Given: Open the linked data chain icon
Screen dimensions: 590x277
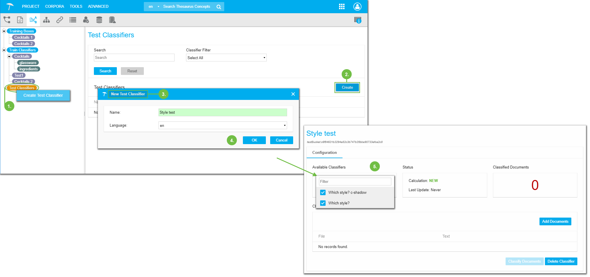Looking at the screenshot, I should 60,20.
